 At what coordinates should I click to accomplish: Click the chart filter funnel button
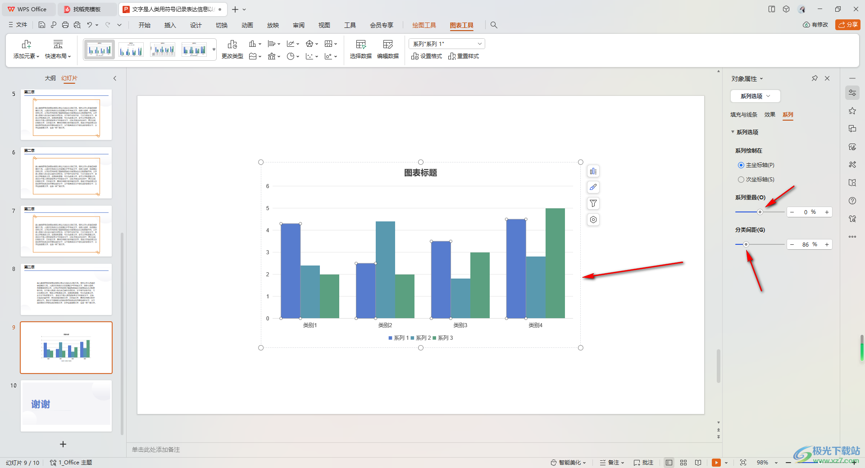[593, 203]
